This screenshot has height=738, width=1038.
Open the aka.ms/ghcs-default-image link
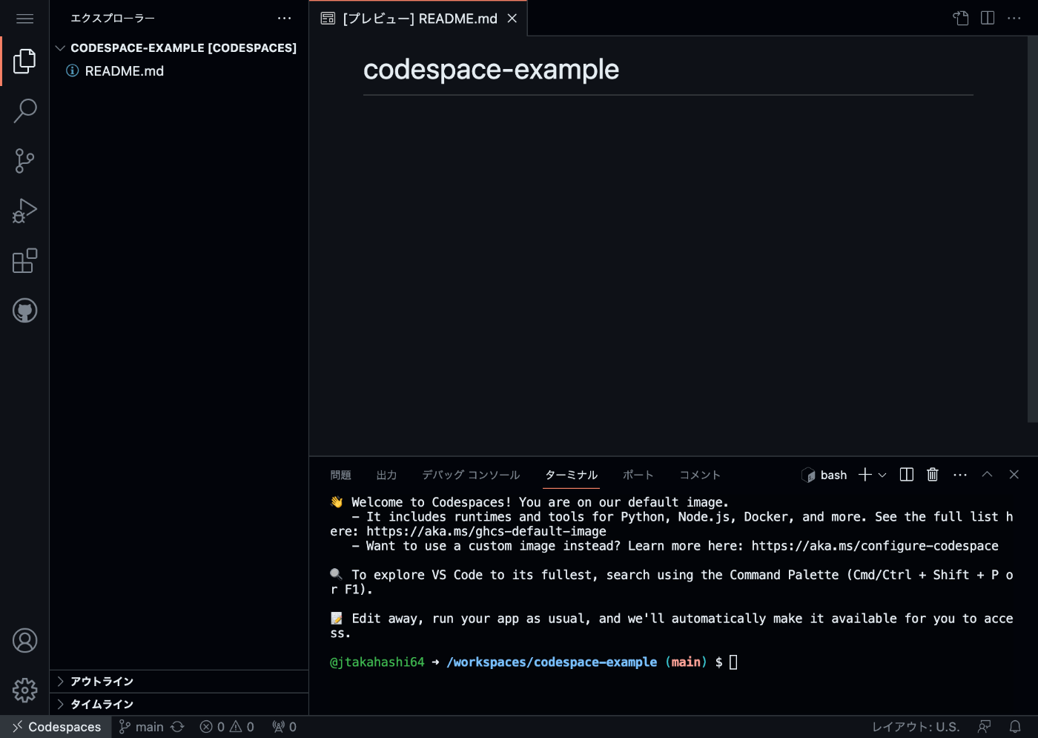click(x=486, y=531)
